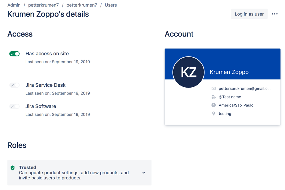This screenshot has width=285, height=190.
Task: Click the KZ avatar circle
Action: pos(188,72)
